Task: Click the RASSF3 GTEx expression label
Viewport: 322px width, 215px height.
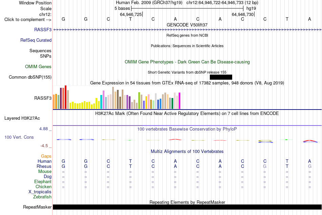Action: pyautogui.click(x=43, y=98)
